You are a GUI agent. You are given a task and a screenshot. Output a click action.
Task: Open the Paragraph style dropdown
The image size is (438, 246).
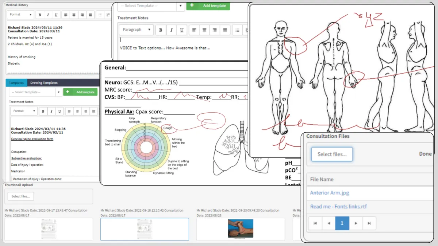click(x=136, y=30)
